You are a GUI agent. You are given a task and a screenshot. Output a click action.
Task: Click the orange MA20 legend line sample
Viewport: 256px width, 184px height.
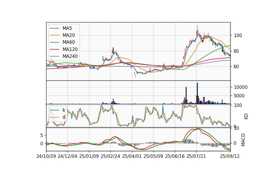(54, 35)
